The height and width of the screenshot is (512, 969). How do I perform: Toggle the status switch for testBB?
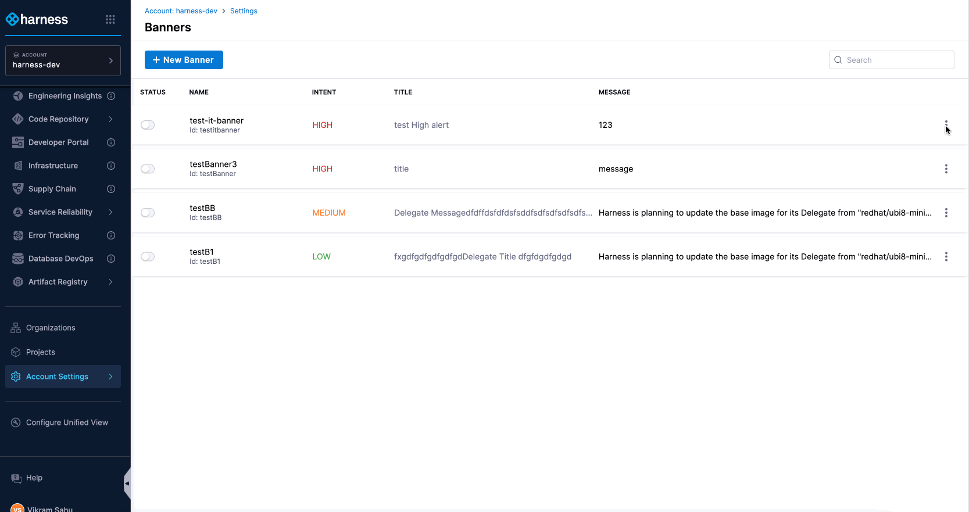[148, 213]
